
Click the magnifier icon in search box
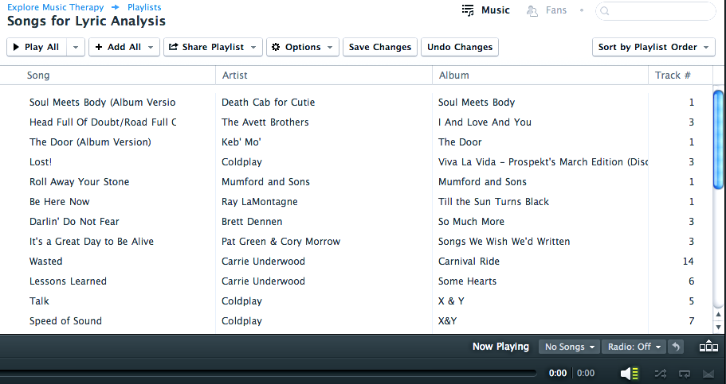coord(605,10)
